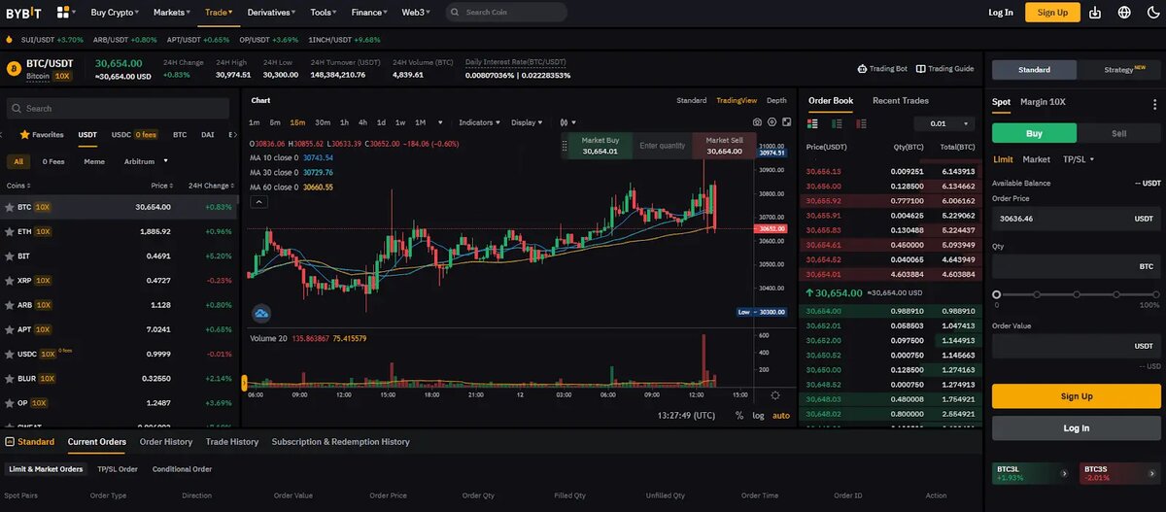This screenshot has width=1166, height=512.
Task: Open Trade History tab
Action: [232, 441]
